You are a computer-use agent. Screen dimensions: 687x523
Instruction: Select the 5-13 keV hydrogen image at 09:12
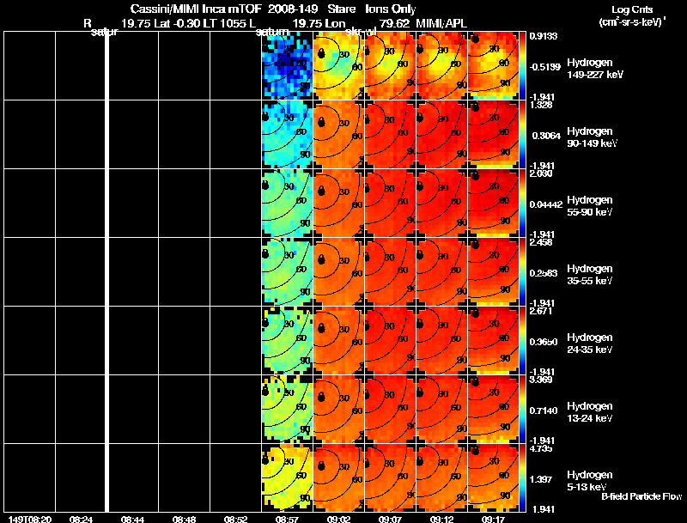[441, 477]
